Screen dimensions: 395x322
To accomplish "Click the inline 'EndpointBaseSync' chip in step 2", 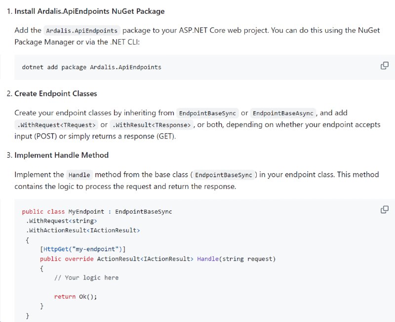I will coord(207,113).
